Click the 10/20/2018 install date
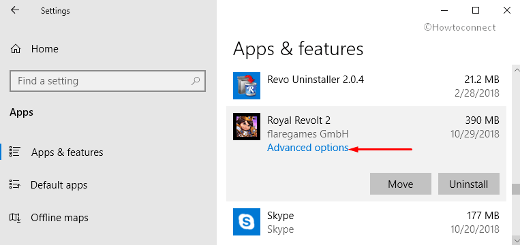This screenshot has height=245, width=520. click(475, 229)
